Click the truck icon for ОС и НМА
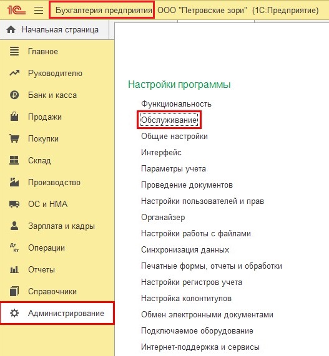This screenshot has width=329, height=356. pos(14,204)
